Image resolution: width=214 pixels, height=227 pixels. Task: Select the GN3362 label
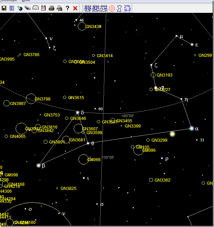[x=162, y=180]
